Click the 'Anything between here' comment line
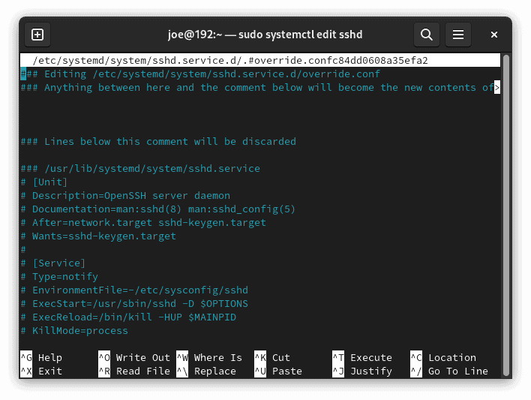The height and width of the screenshot is (400, 531). (x=257, y=88)
